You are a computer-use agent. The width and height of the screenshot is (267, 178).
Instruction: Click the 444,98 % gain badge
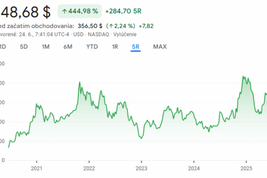tap(80, 11)
